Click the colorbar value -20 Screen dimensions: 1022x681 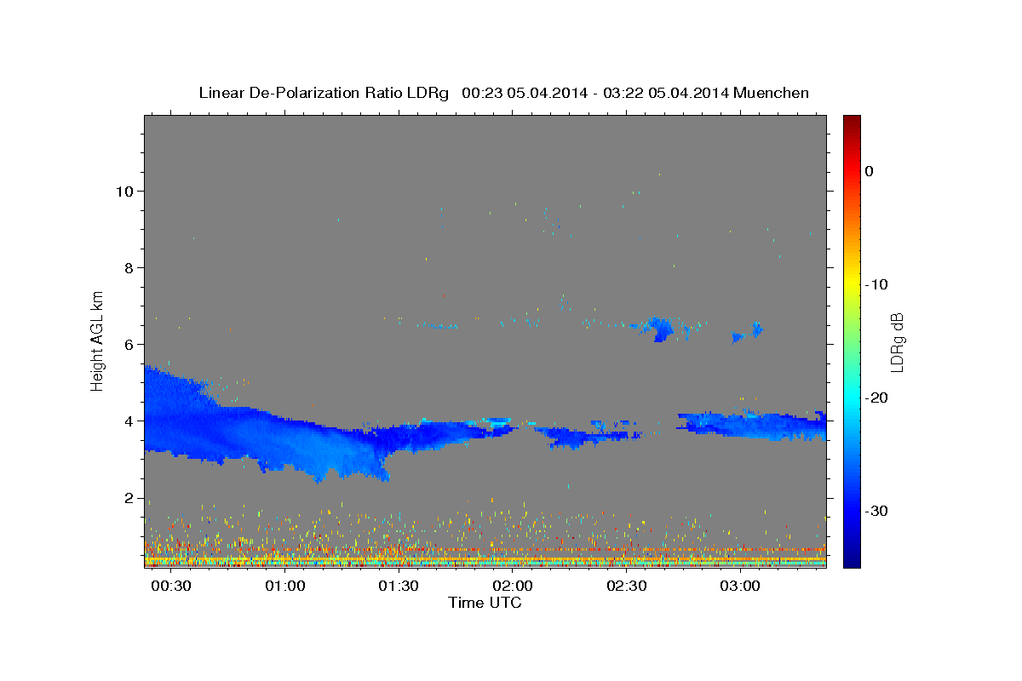(876, 398)
